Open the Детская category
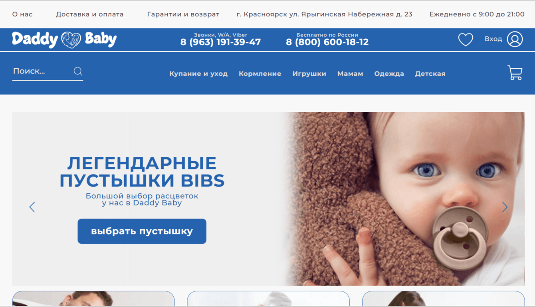 coord(430,74)
